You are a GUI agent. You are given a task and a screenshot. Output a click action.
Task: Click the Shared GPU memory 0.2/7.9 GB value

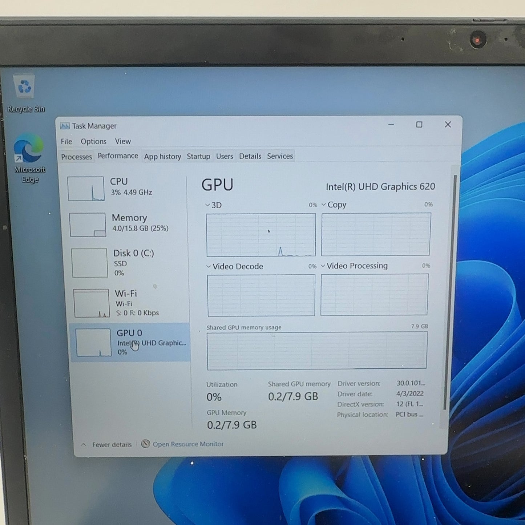point(293,397)
